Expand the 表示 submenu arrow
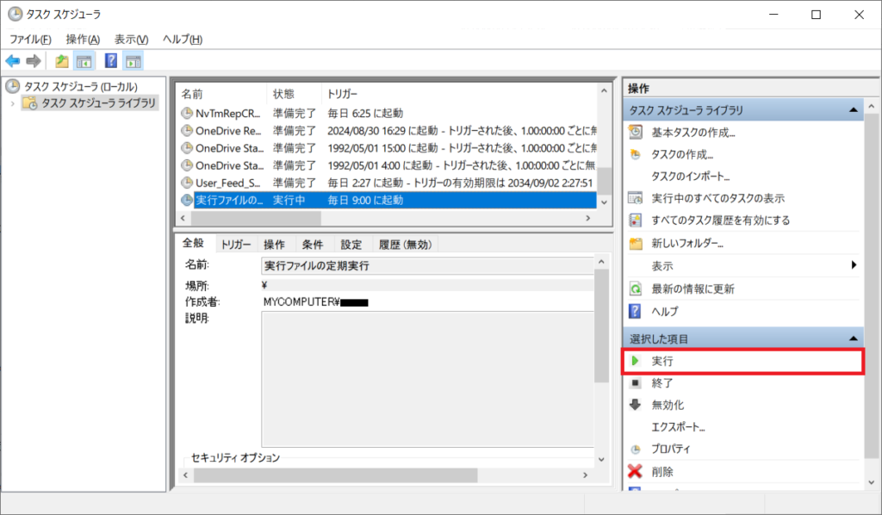882x515 pixels. click(x=854, y=265)
